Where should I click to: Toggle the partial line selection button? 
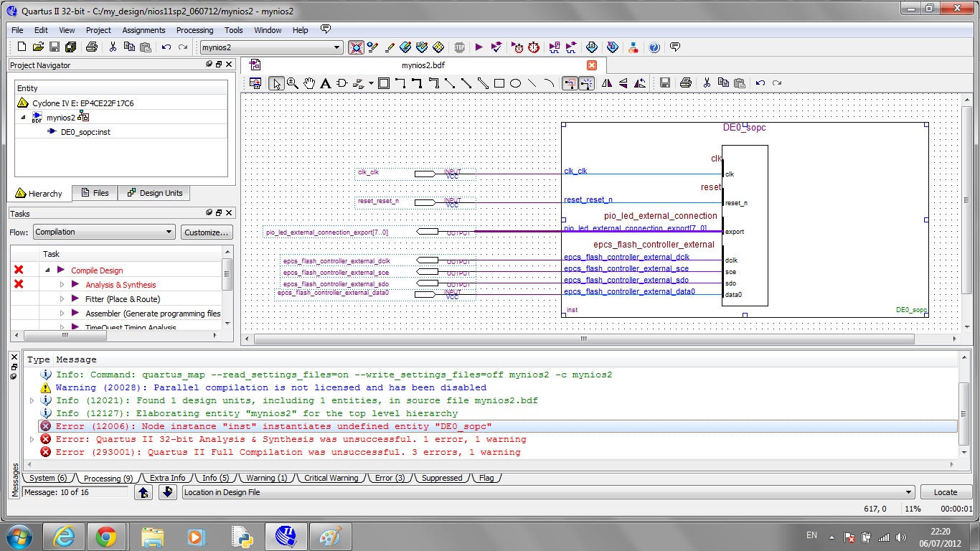(586, 83)
